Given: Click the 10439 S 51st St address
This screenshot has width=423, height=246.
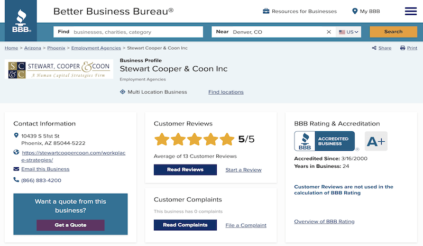Looking at the screenshot, I should pyautogui.click(x=53, y=139).
